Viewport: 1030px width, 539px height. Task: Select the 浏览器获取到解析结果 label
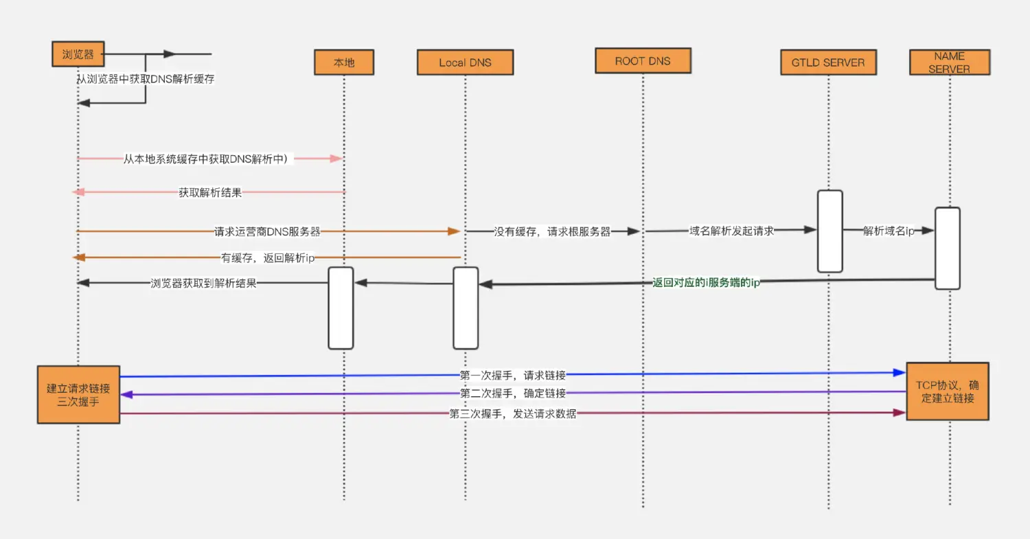pyautogui.click(x=203, y=283)
